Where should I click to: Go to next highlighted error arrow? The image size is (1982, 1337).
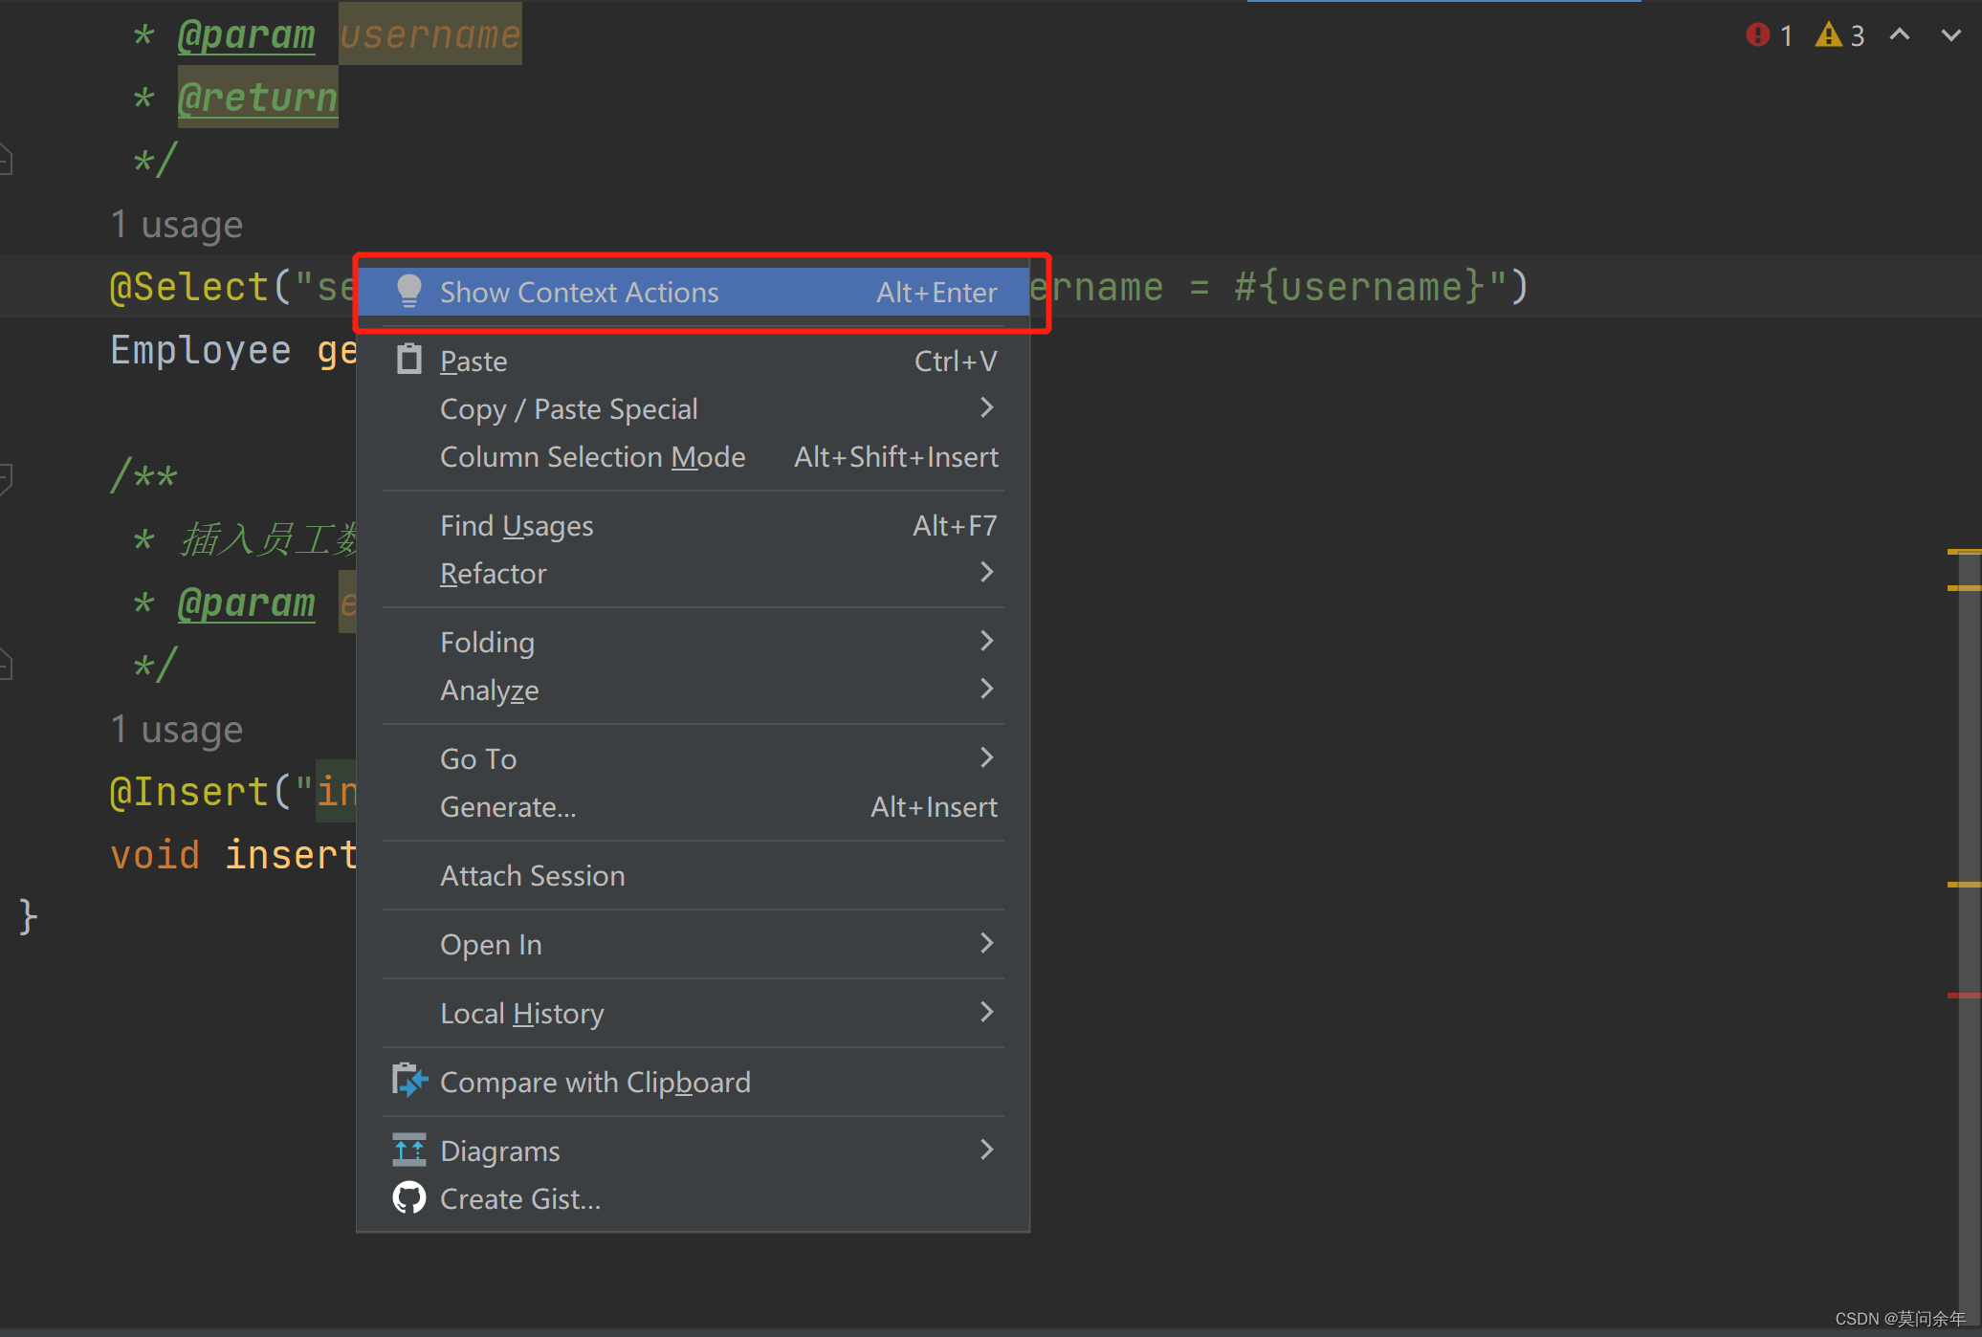click(x=1950, y=35)
